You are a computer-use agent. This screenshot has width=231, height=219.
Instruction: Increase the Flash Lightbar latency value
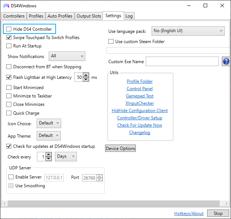coord(86,76)
